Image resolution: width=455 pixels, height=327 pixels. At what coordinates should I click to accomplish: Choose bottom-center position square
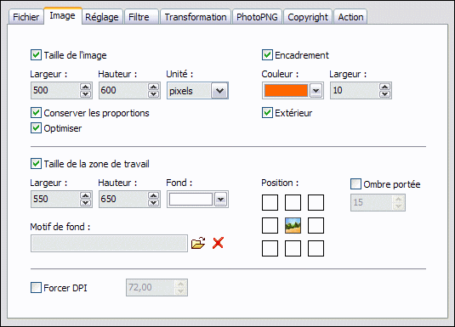coord(293,249)
